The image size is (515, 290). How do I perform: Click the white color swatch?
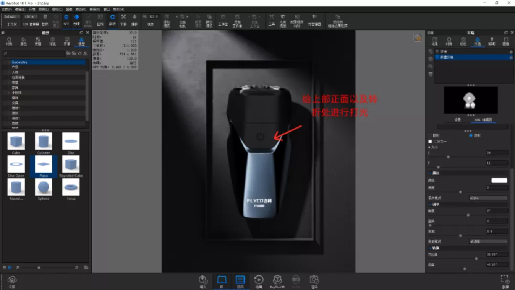pos(499,180)
